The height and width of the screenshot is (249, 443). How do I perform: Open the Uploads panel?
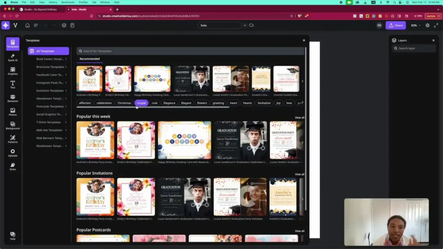(x=13, y=153)
